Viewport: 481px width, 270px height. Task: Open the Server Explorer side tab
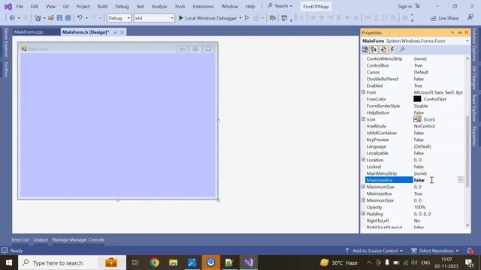coord(6,42)
